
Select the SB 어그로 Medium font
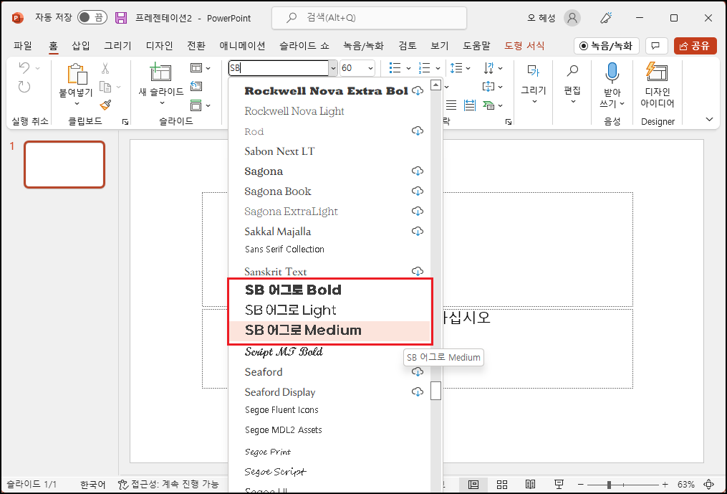(330, 331)
